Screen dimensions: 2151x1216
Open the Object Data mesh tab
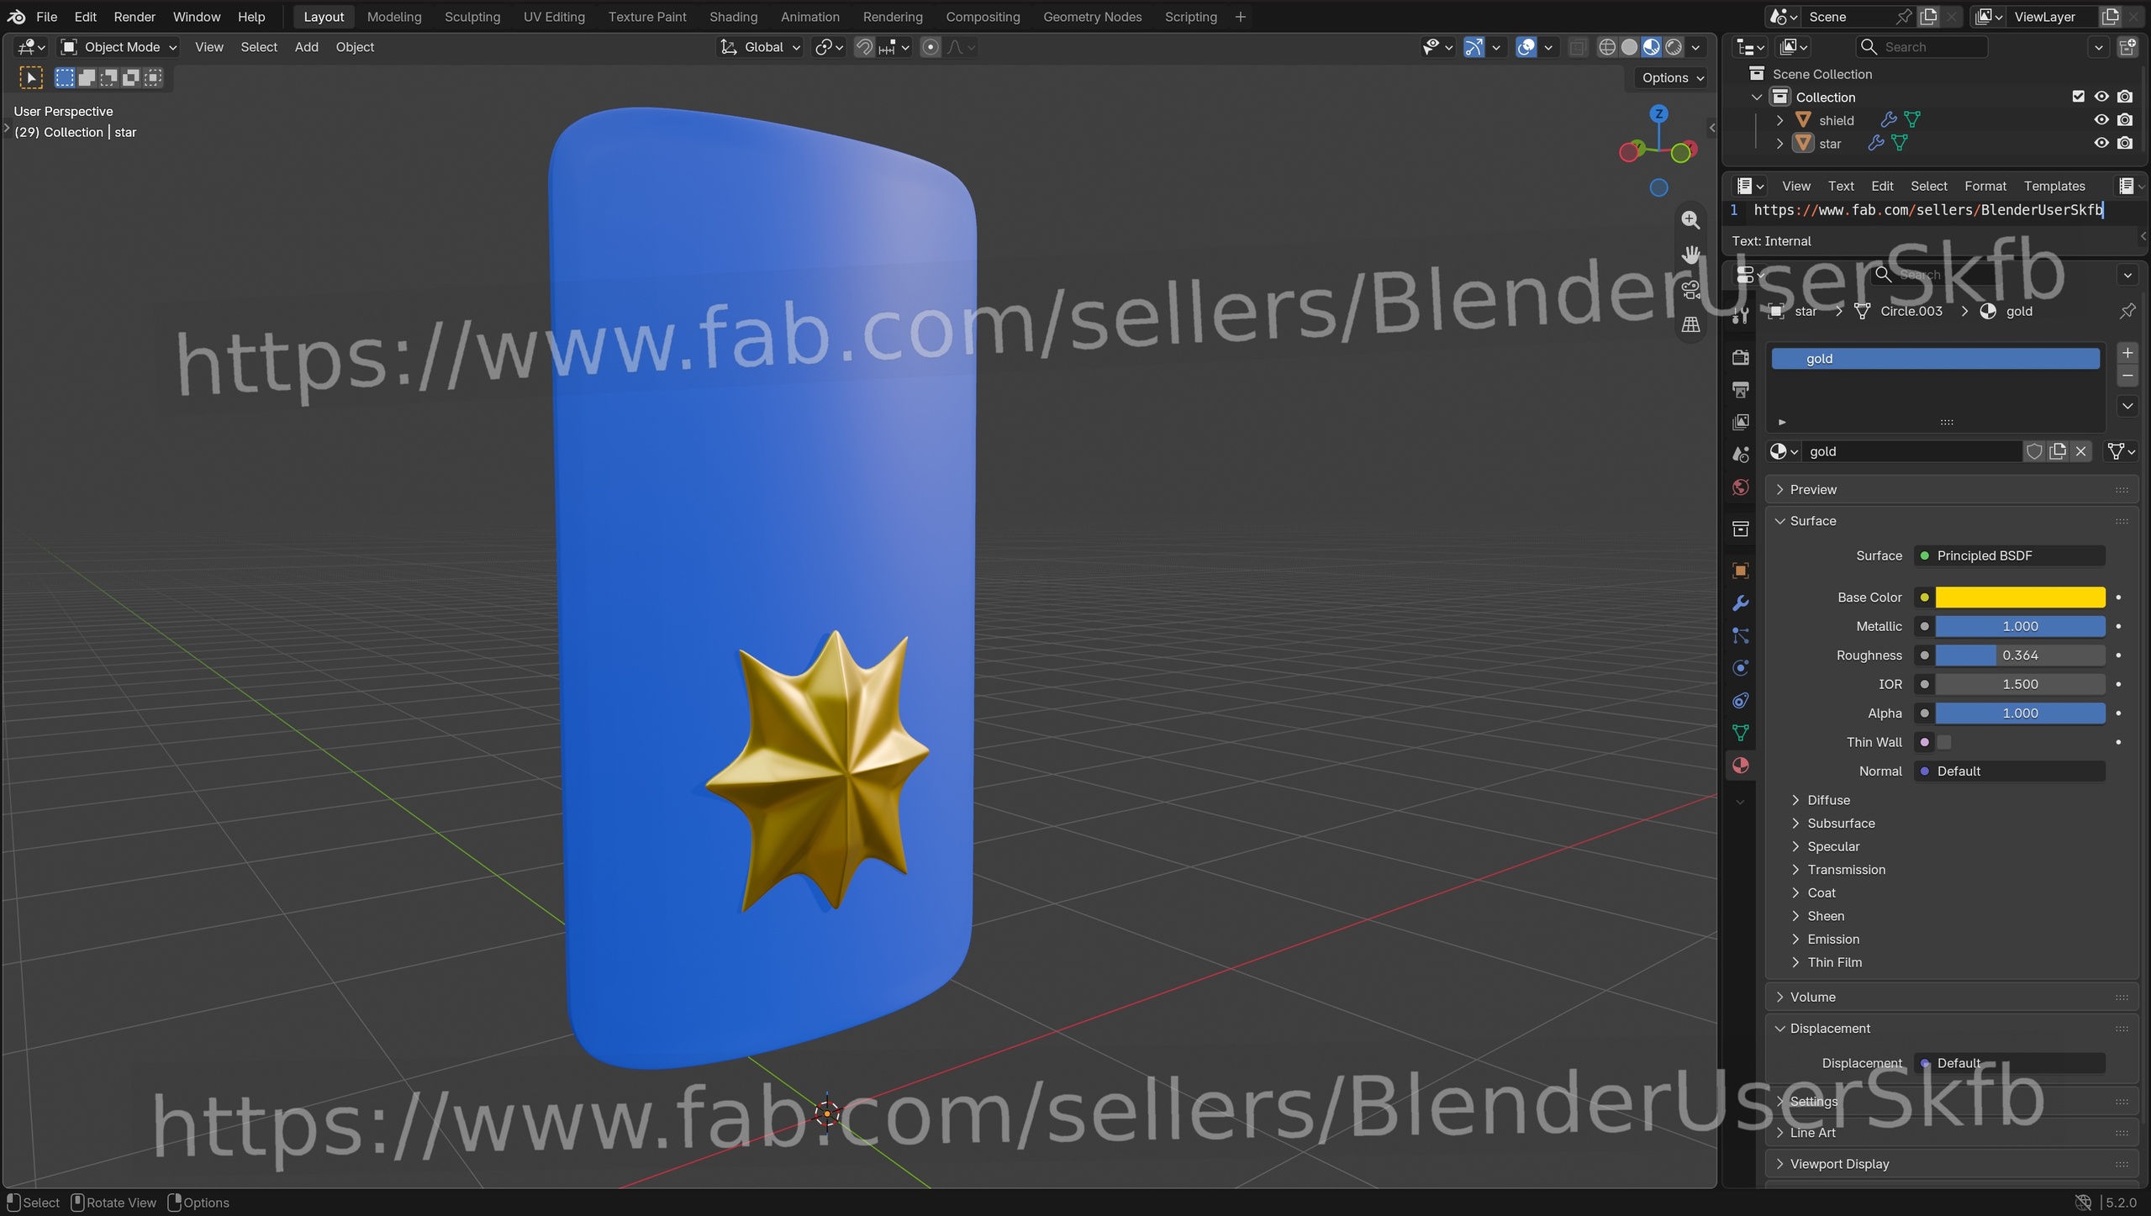[1740, 733]
